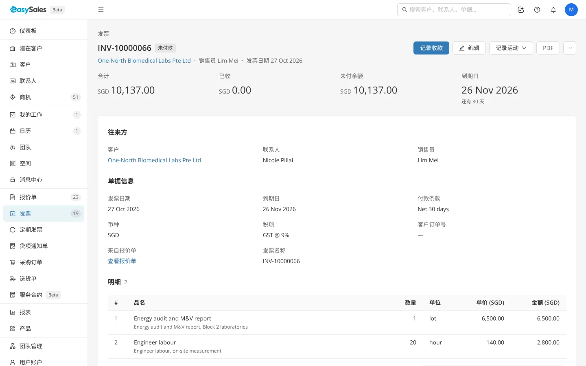
Task: Click the GST @ 9% tax value
Action: [x=276, y=235]
